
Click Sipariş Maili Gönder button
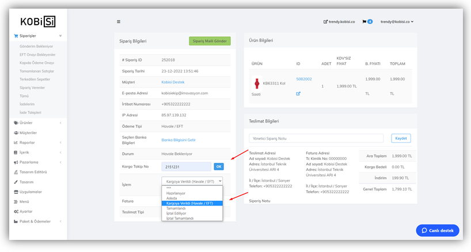(210, 41)
